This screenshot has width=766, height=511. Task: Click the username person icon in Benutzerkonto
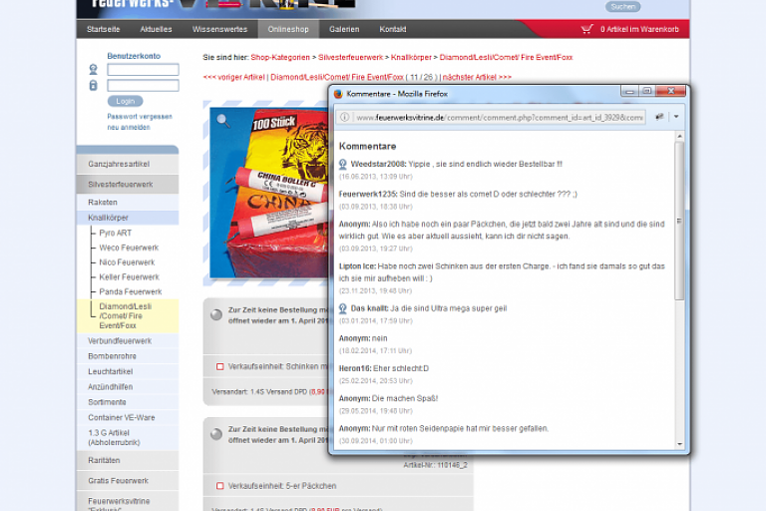tap(94, 70)
